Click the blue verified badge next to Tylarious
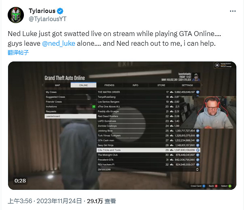 [x=60, y=11]
